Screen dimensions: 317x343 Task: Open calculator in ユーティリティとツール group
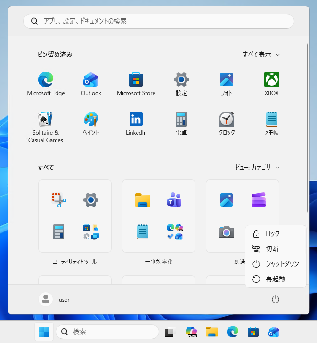point(59,232)
